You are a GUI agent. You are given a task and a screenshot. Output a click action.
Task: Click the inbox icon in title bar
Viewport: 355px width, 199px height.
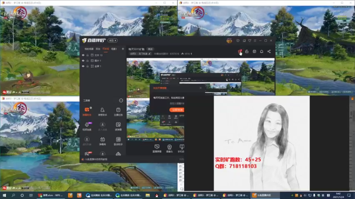(x=244, y=41)
